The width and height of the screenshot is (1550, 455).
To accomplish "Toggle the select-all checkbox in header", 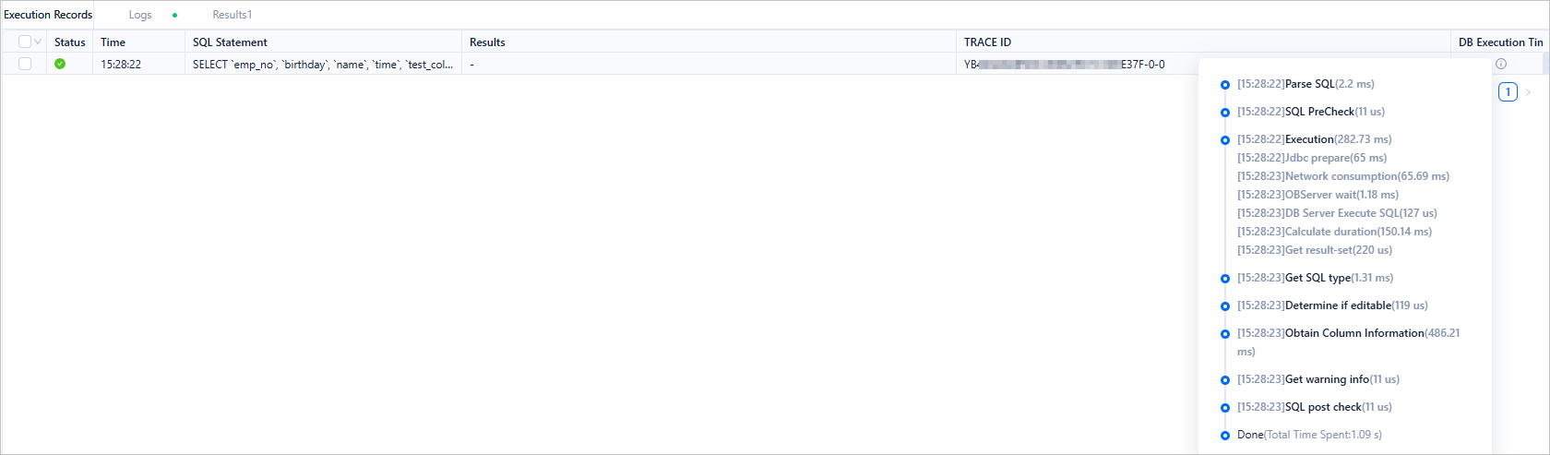I will 25,42.
